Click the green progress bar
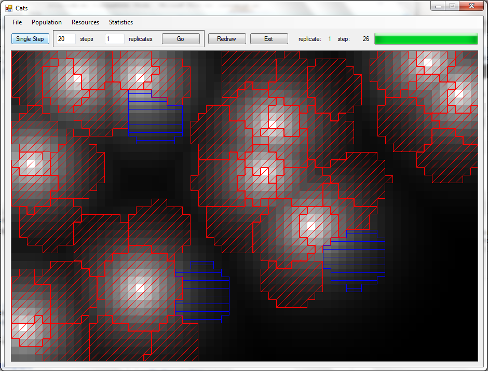The width and height of the screenshot is (488, 371). coord(426,39)
